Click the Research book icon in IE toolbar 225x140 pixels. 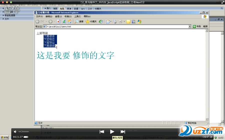click(x=133, y=22)
